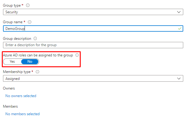Click the No members selected link
Image resolution: width=189 pixels, height=123 pixels.
(22, 114)
